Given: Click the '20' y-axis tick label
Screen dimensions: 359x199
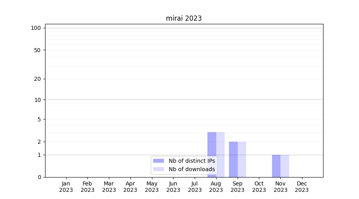Looking at the screenshot, I should tap(37, 79).
